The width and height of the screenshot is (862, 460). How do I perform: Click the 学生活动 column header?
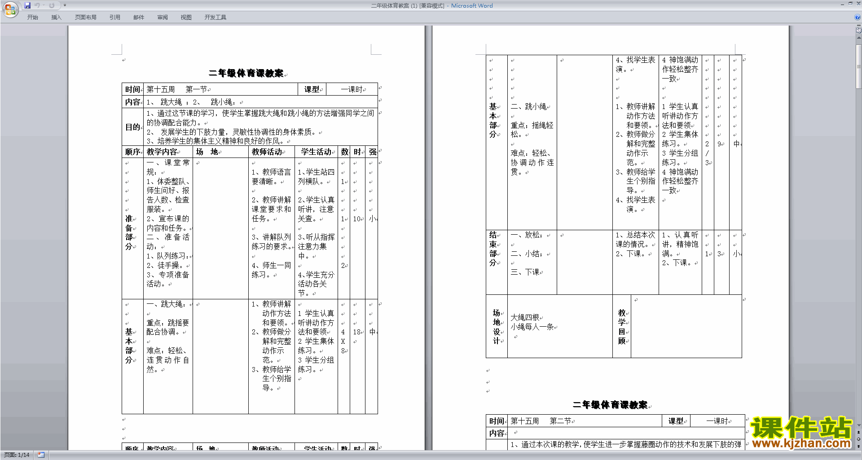316,152
